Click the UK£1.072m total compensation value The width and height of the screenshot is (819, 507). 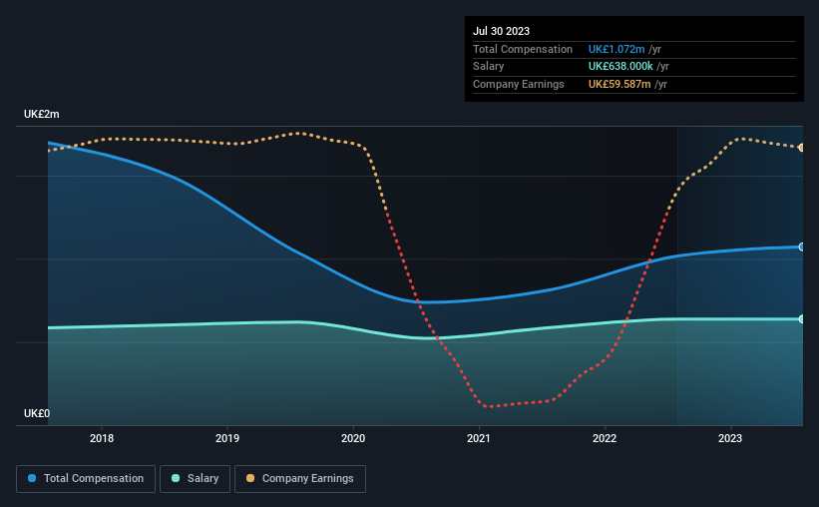616,49
